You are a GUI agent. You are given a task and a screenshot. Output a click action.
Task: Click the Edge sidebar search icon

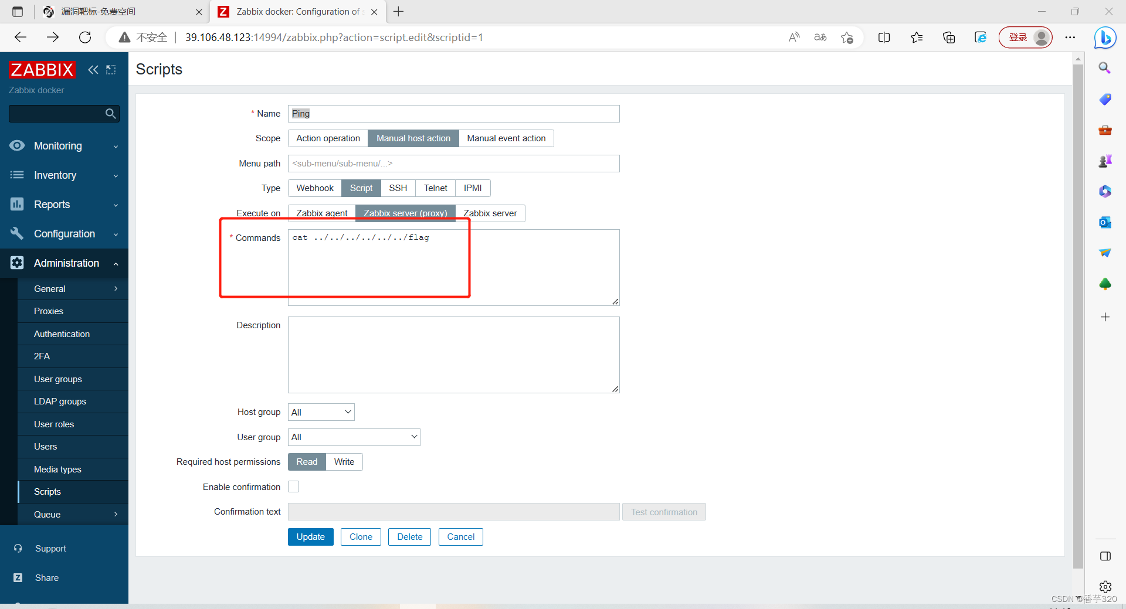(x=1105, y=68)
